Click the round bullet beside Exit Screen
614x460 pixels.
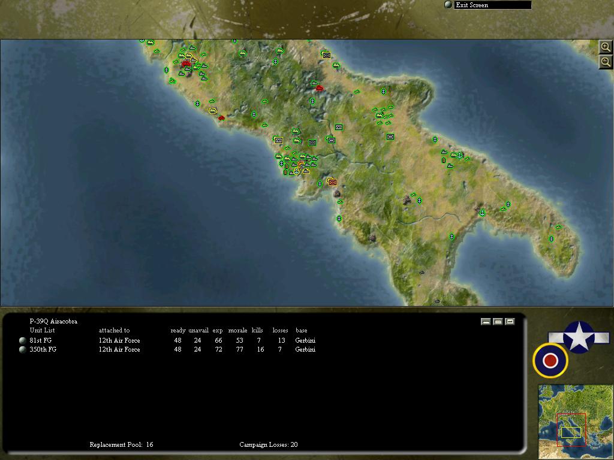point(449,5)
